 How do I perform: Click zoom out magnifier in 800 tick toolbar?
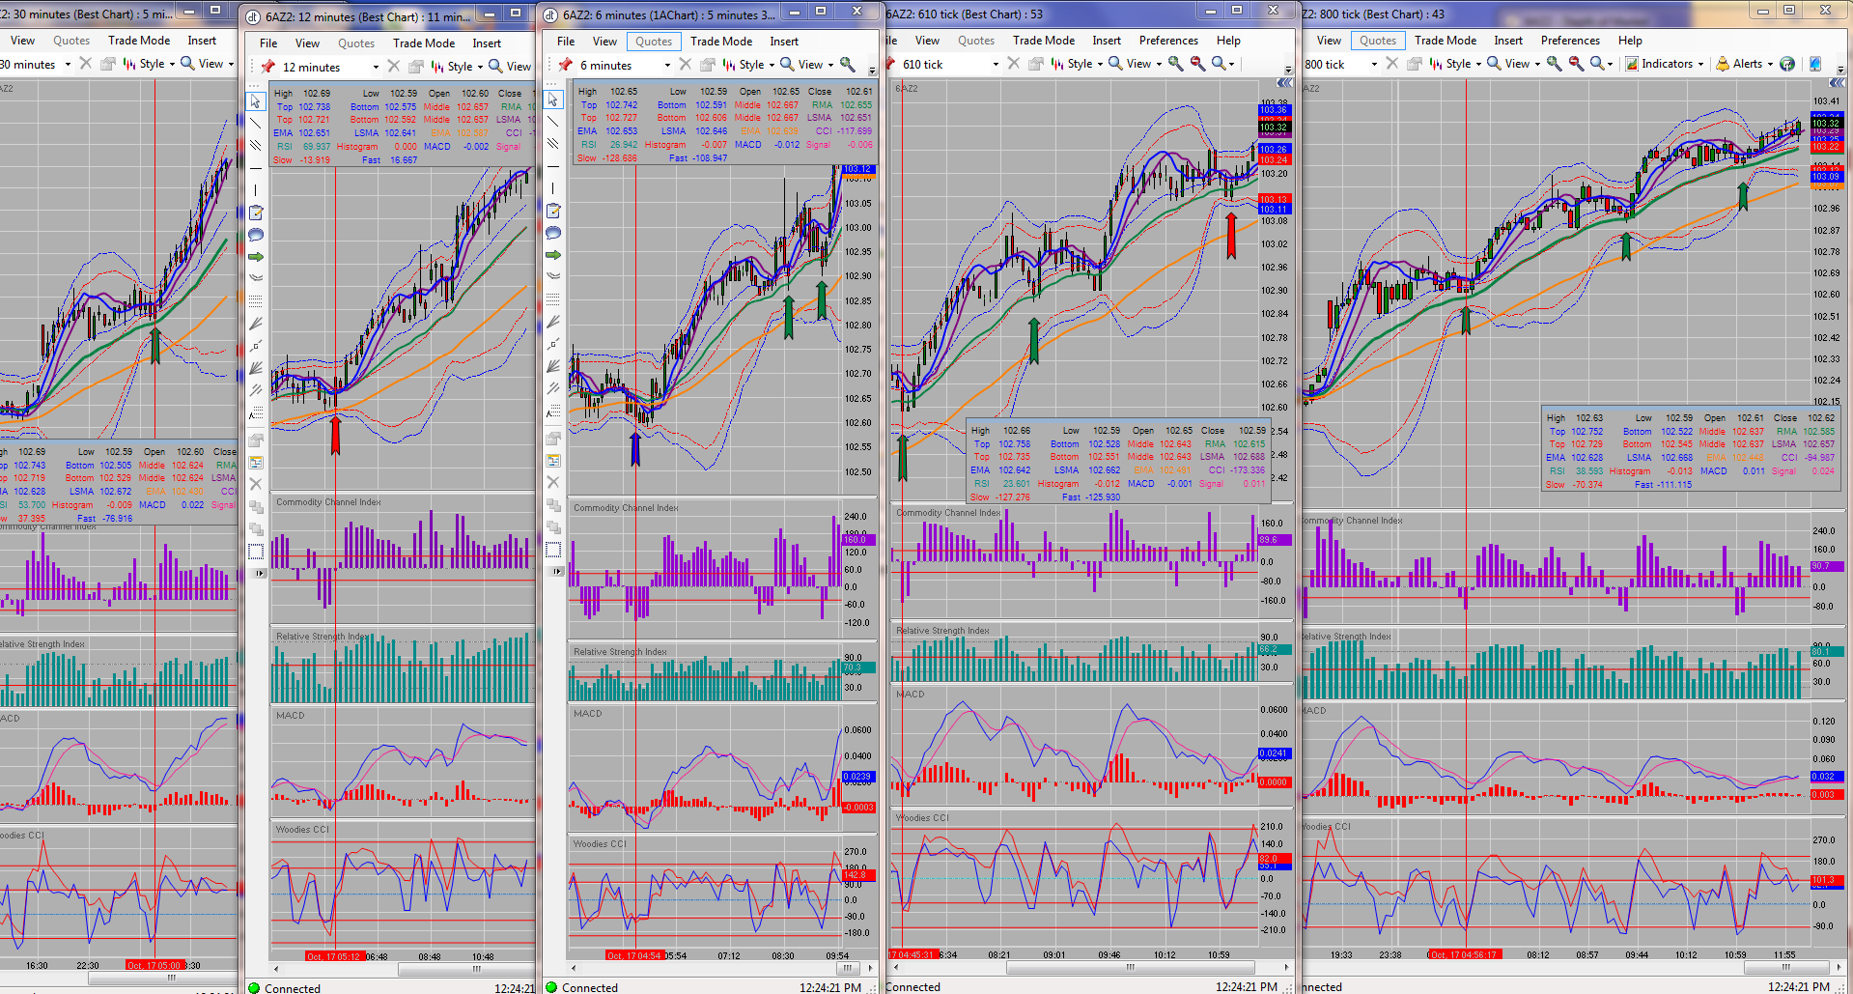[1576, 63]
